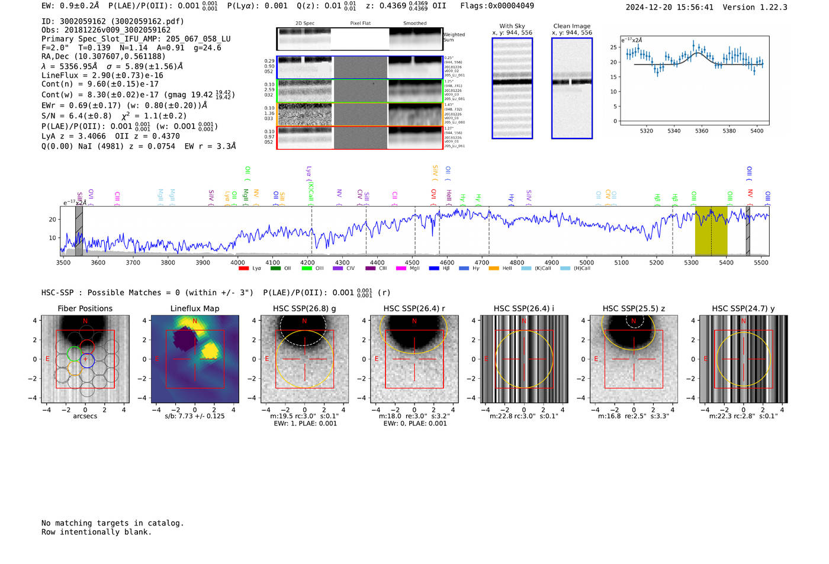This screenshot has width=829, height=564.
Task: Open the HSC SSP(26.4) i image
Action: [x=524, y=359]
